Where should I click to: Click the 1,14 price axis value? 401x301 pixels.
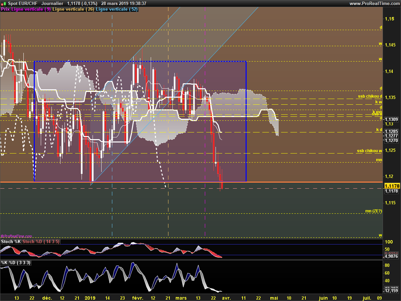click(389, 72)
